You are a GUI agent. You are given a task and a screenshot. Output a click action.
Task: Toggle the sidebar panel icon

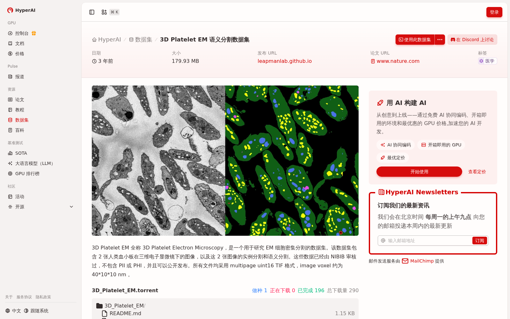click(92, 12)
